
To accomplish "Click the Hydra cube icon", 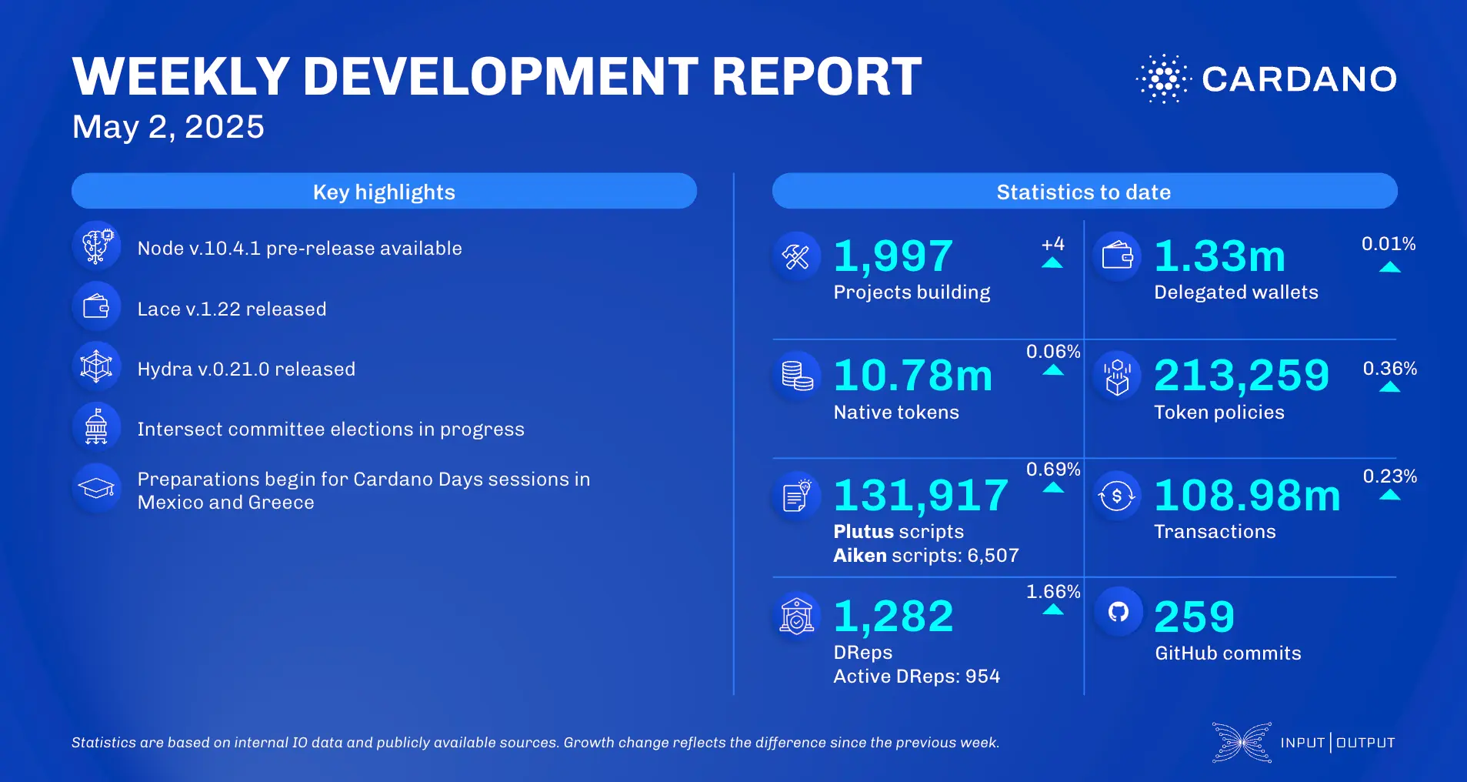I will 97,366.
